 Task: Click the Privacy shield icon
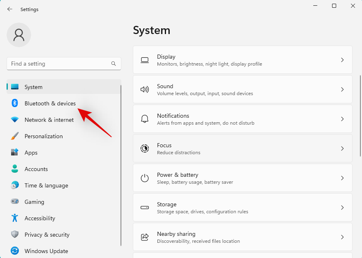(15, 234)
